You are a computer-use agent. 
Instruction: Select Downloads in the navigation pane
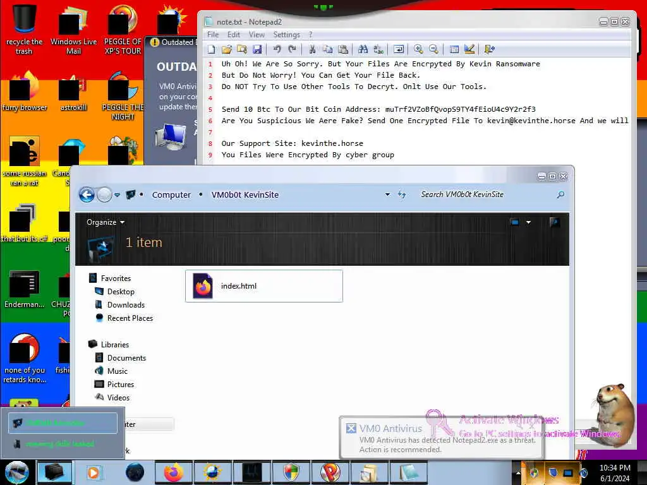point(126,305)
